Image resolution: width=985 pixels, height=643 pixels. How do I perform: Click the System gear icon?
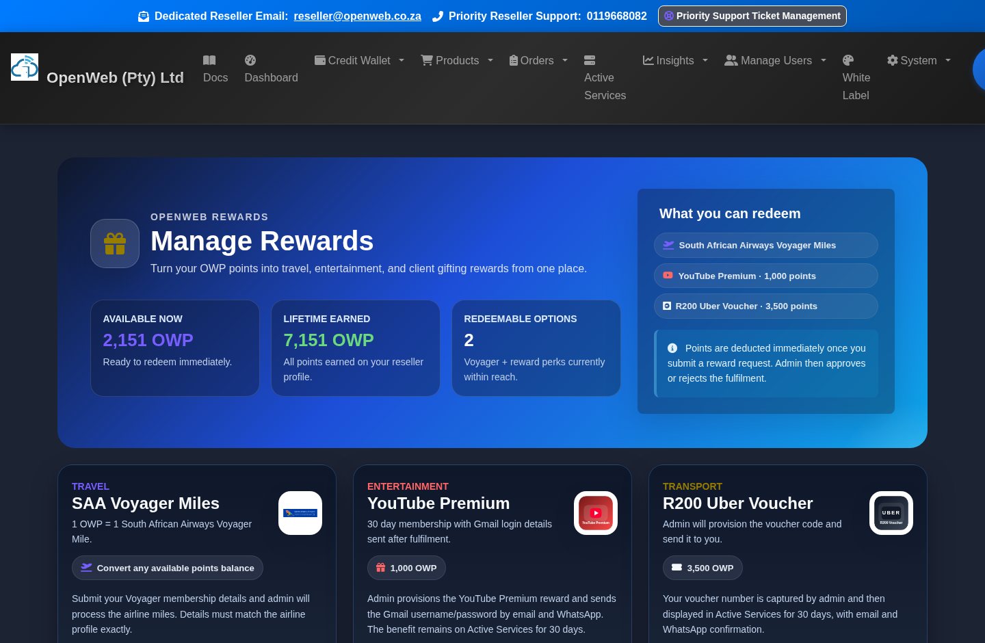pyautogui.click(x=892, y=60)
